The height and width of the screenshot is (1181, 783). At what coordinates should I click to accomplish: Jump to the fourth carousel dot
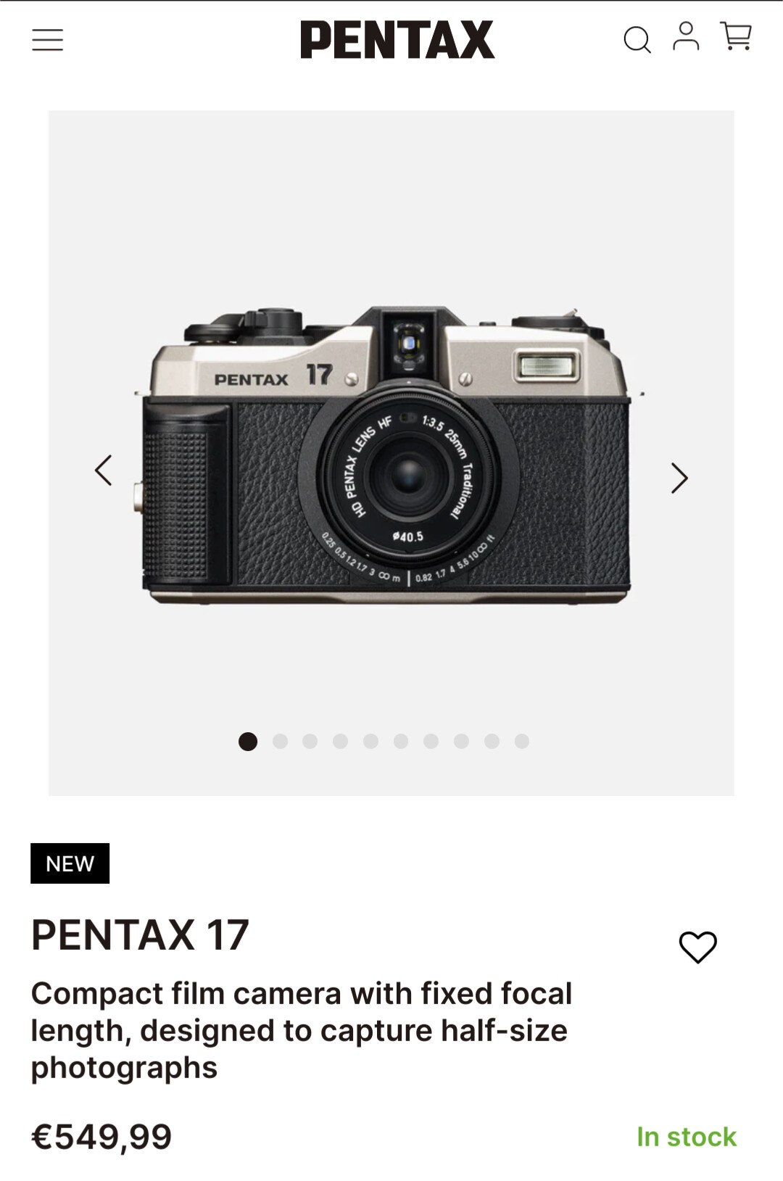click(x=341, y=741)
